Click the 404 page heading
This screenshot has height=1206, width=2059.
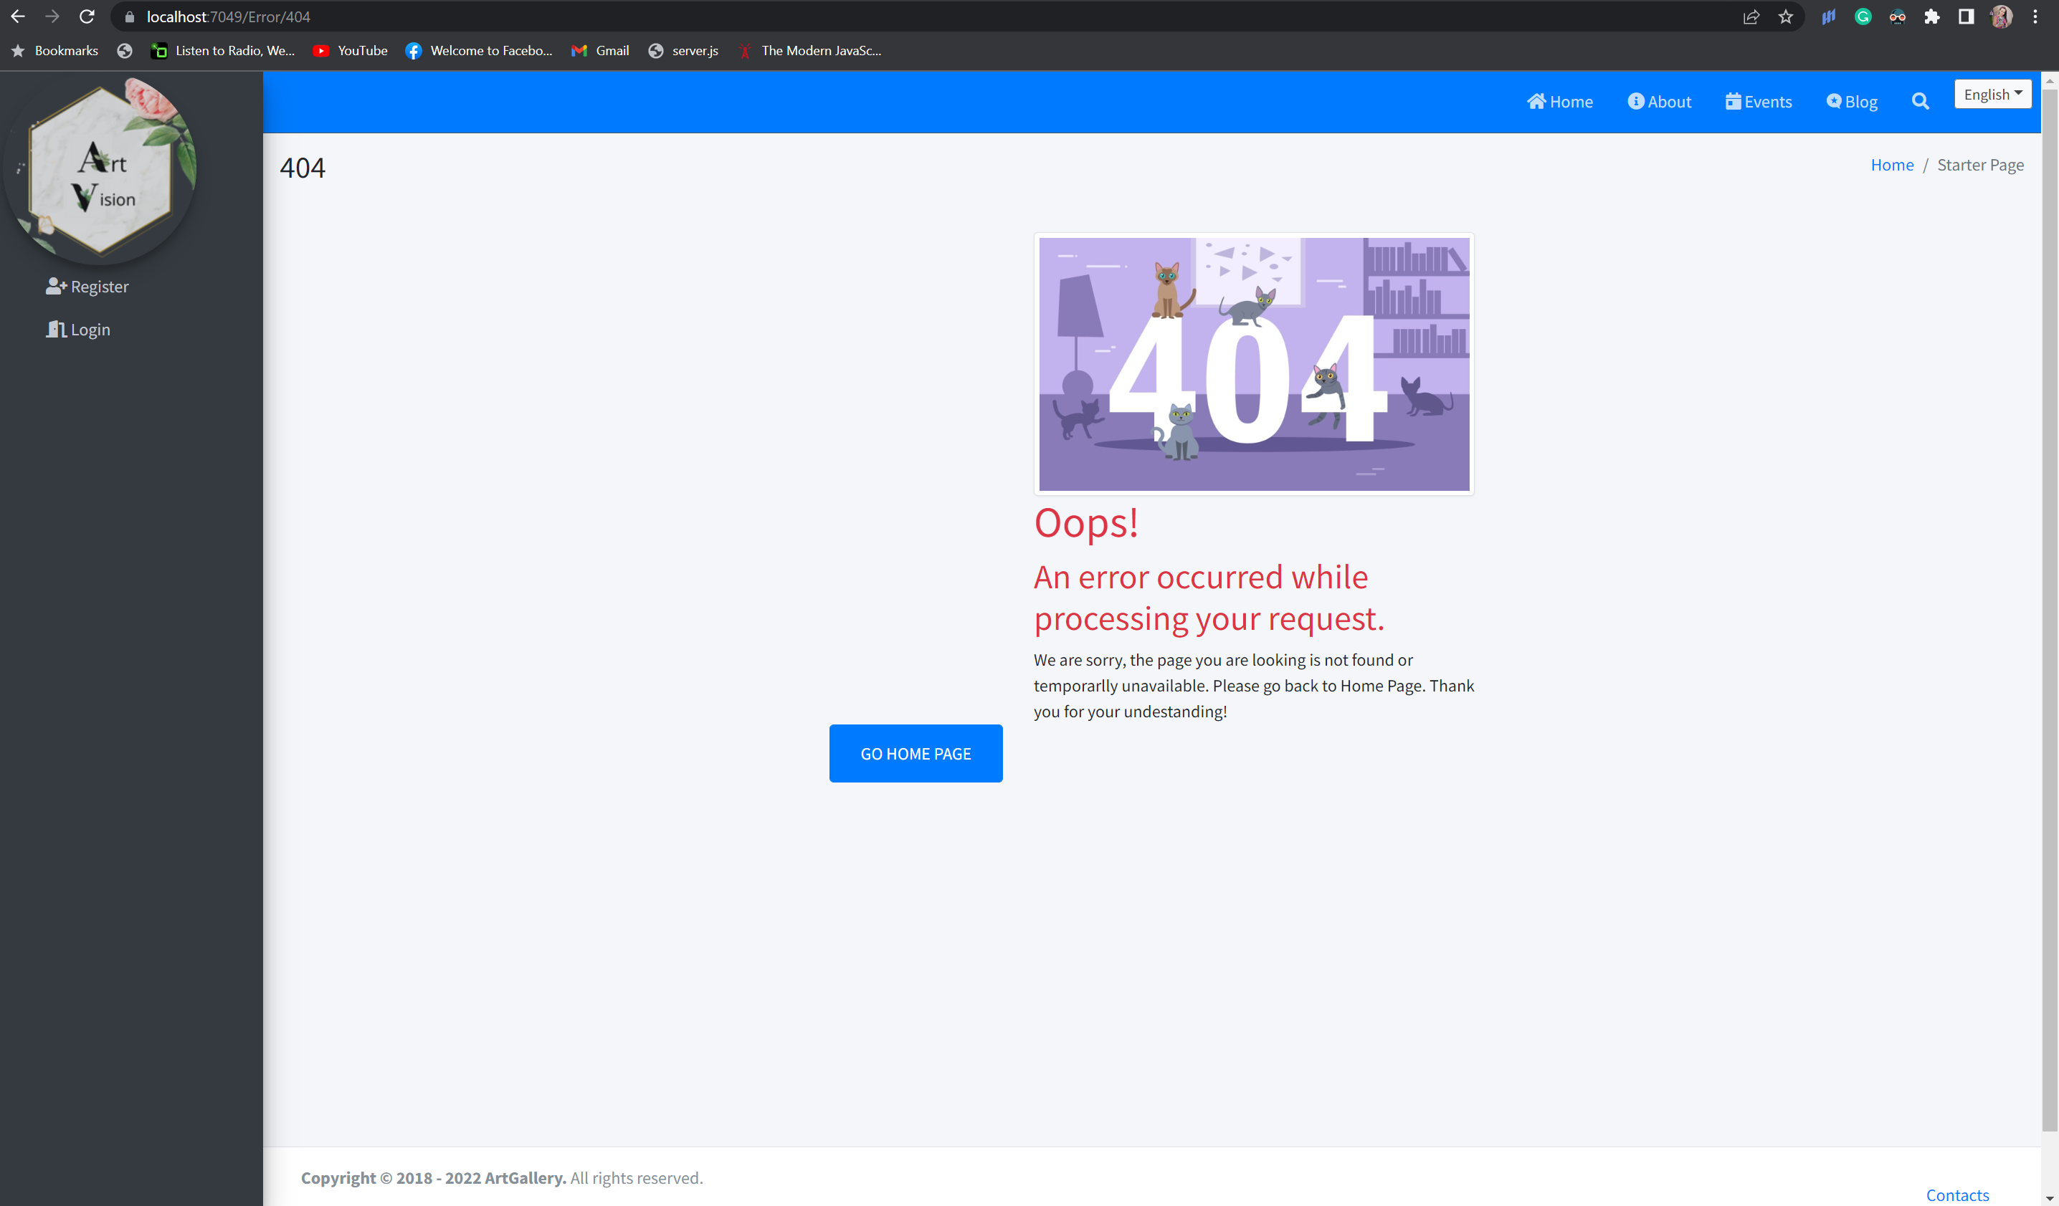tap(303, 168)
